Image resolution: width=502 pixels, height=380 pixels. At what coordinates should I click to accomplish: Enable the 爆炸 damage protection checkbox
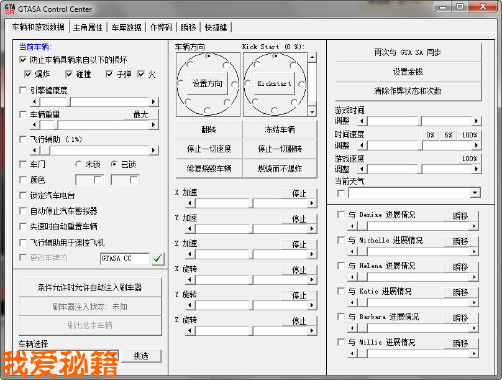tap(27, 73)
